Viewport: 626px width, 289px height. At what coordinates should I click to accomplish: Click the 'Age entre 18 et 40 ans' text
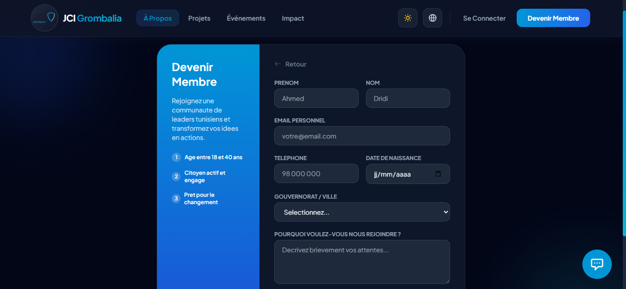[x=214, y=157]
